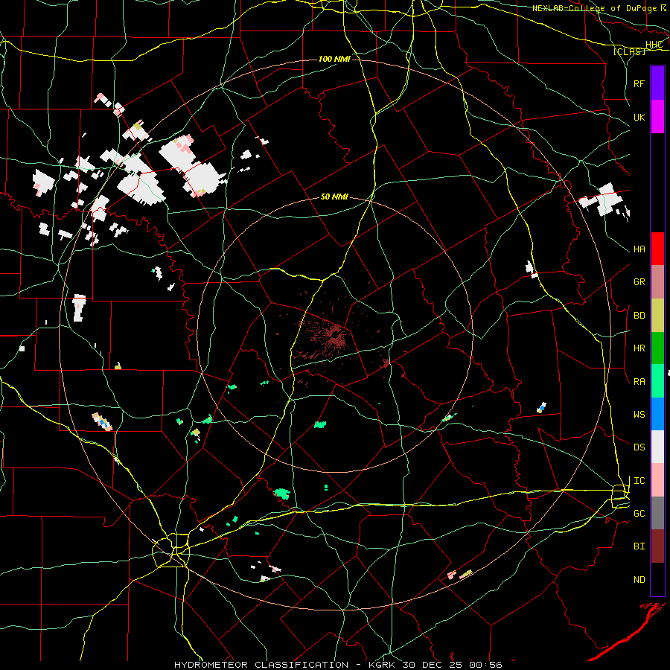This screenshot has width=670, height=670.
Task: Click the HHC product label
Action: (x=654, y=45)
